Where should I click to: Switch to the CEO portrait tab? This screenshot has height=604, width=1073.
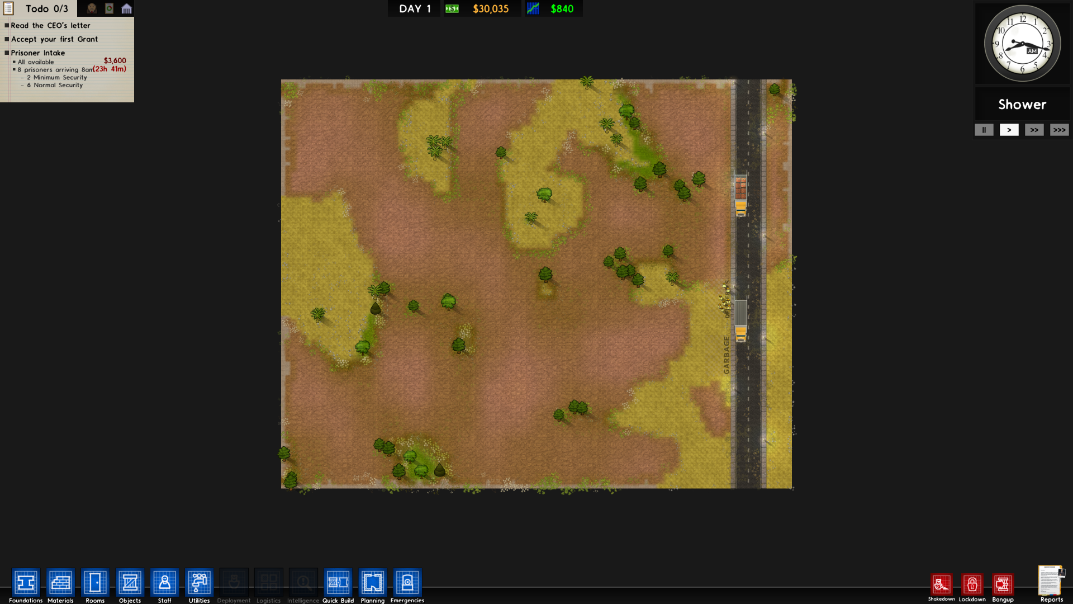point(92,8)
